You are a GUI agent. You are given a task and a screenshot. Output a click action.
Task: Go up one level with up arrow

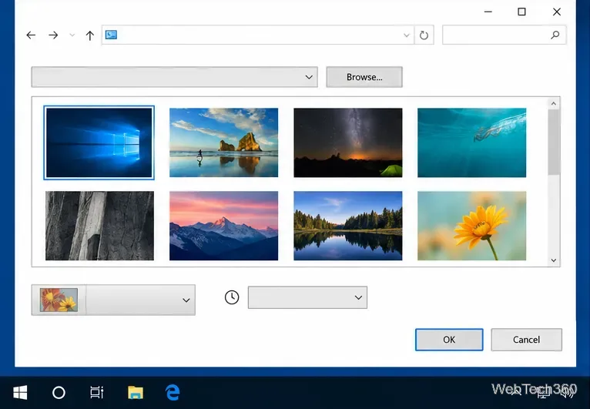[x=89, y=35]
